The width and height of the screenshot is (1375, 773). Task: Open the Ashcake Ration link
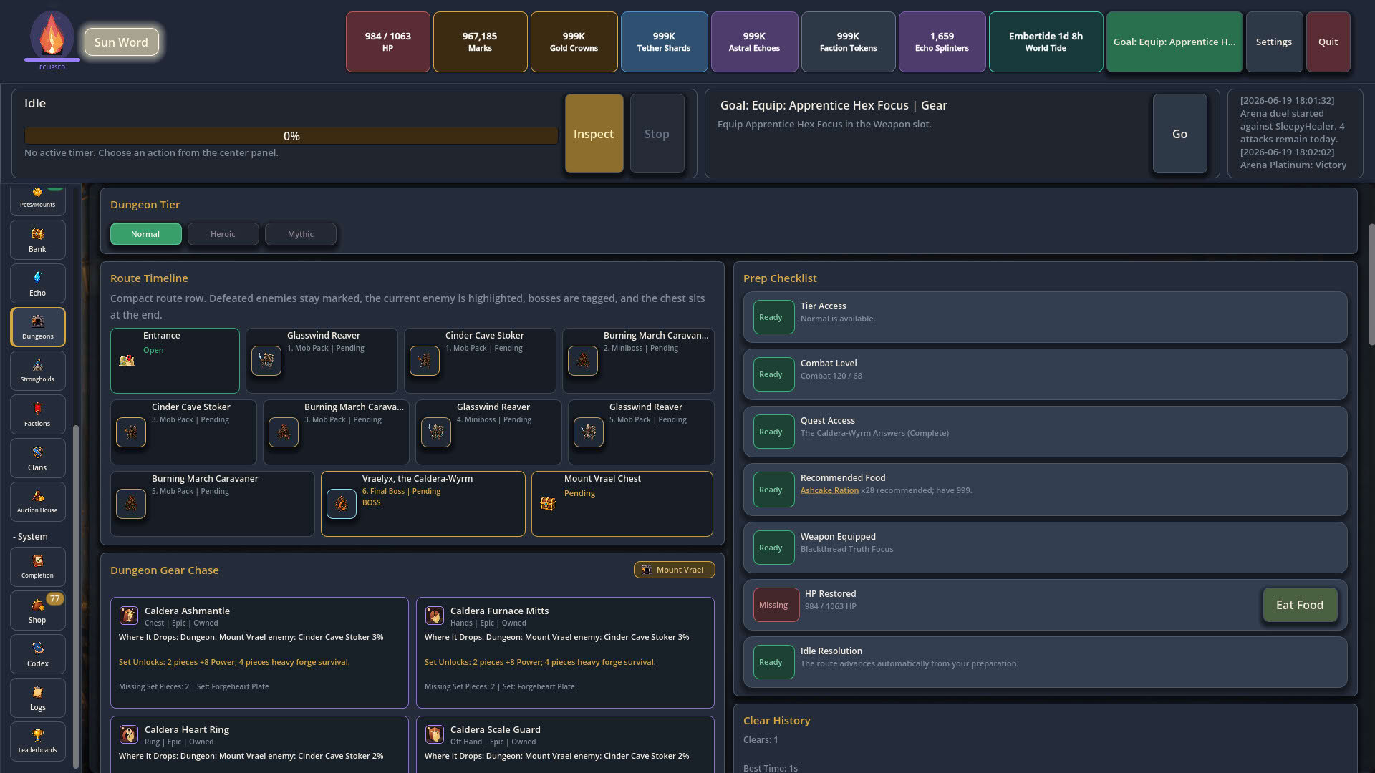829,490
